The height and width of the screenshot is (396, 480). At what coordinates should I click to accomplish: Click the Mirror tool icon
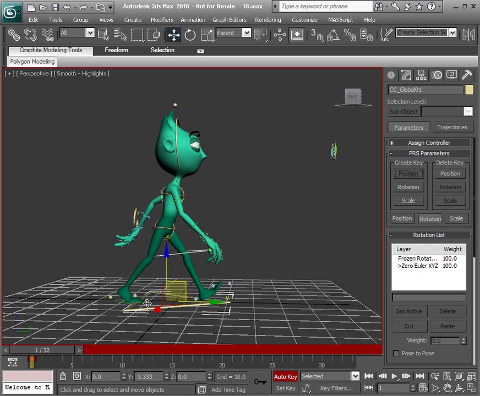(x=468, y=35)
